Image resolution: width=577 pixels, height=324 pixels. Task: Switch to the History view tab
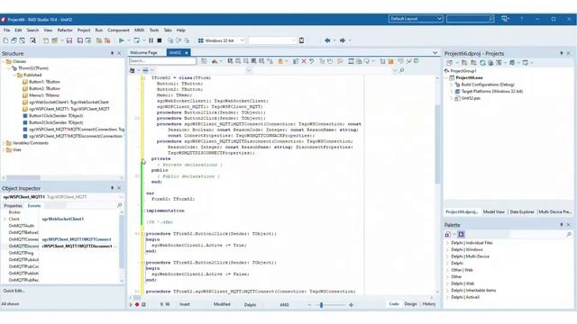[429, 304]
